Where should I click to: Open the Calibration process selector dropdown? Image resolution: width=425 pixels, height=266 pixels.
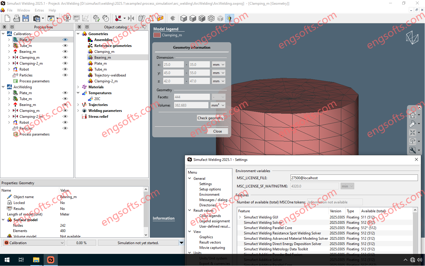pos(34,243)
